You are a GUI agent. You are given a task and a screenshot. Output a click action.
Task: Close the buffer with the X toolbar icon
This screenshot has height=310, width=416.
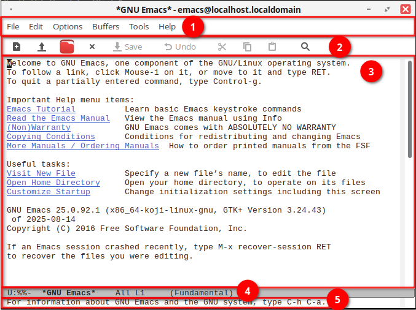click(92, 47)
